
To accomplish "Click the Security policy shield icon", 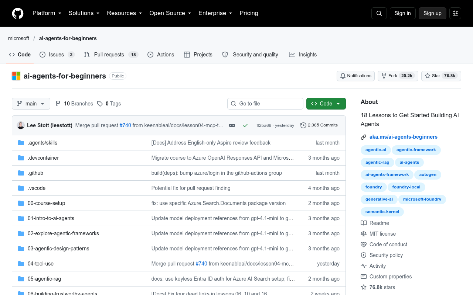I will coord(364,255).
